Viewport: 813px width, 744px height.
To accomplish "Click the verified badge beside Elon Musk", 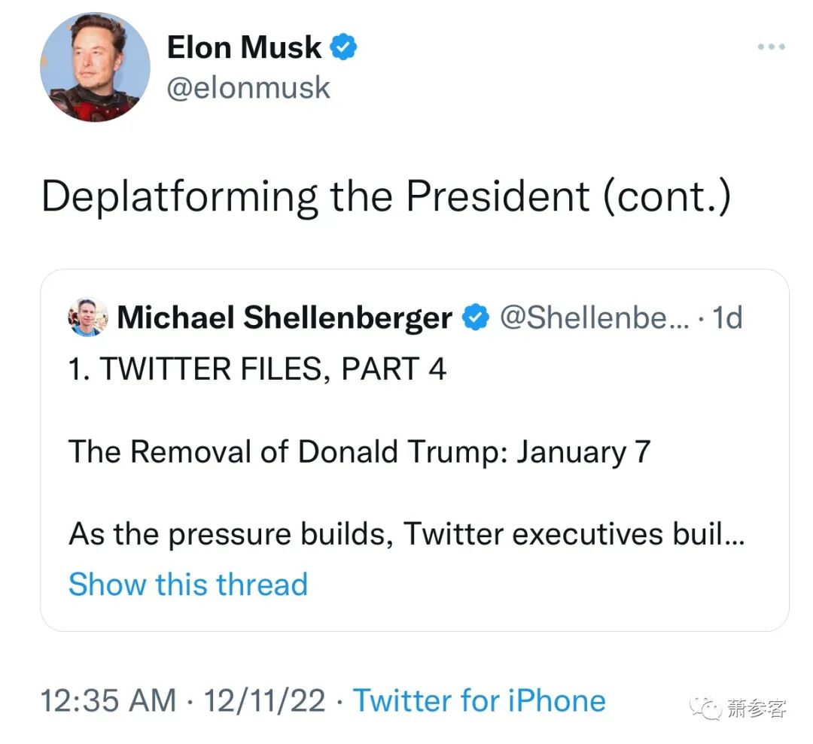I will [343, 48].
